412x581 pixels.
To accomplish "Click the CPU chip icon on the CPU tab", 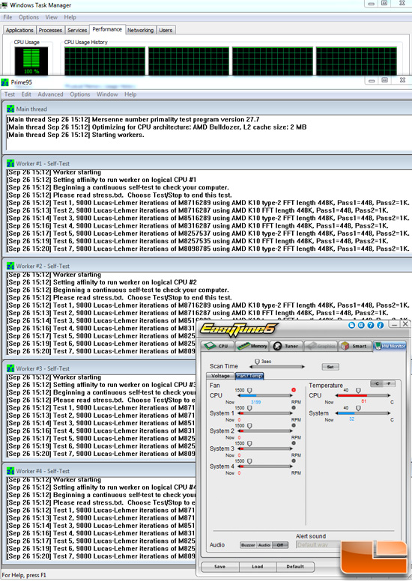I will [210, 346].
